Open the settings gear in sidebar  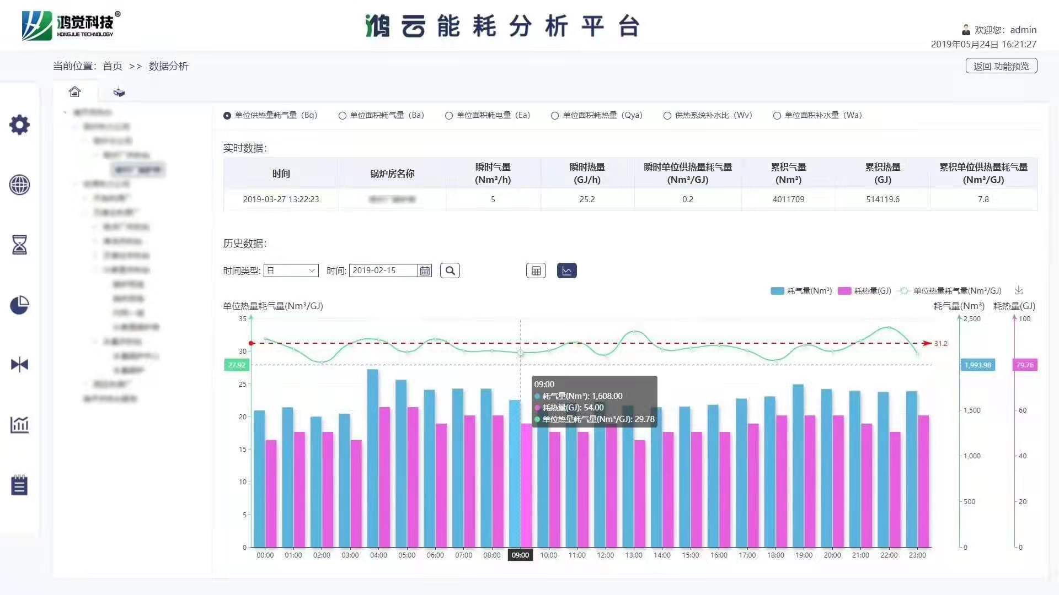(19, 125)
